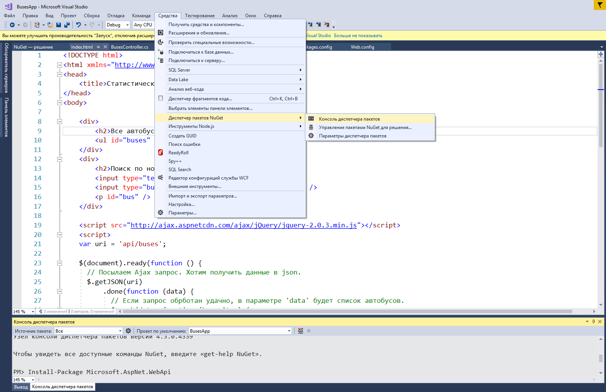Open the Debug configuration dropdown
Image resolution: width=606 pixels, height=392 pixels.
pyautogui.click(x=118, y=25)
